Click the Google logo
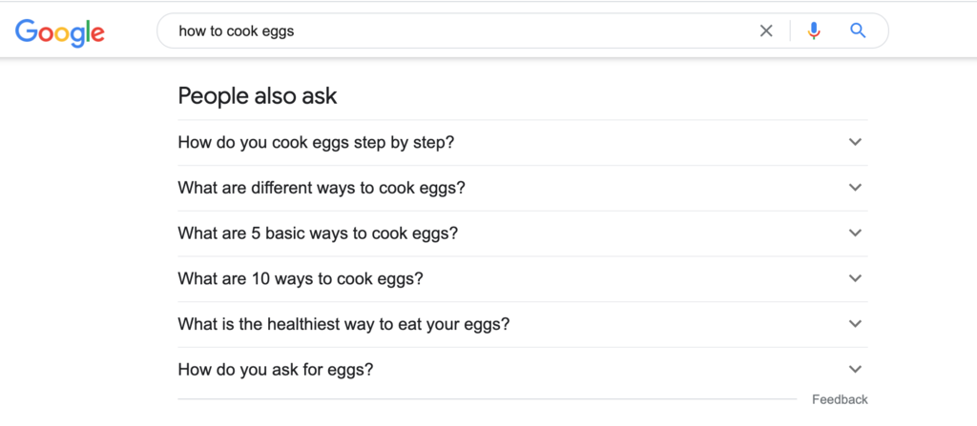The width and height of the screenshot is (977, 426). 59,31
